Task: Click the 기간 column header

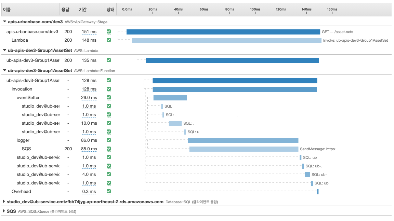Action: tap(82, 10)
